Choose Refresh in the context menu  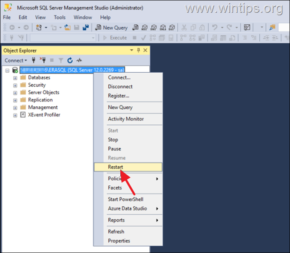point(128,232)
